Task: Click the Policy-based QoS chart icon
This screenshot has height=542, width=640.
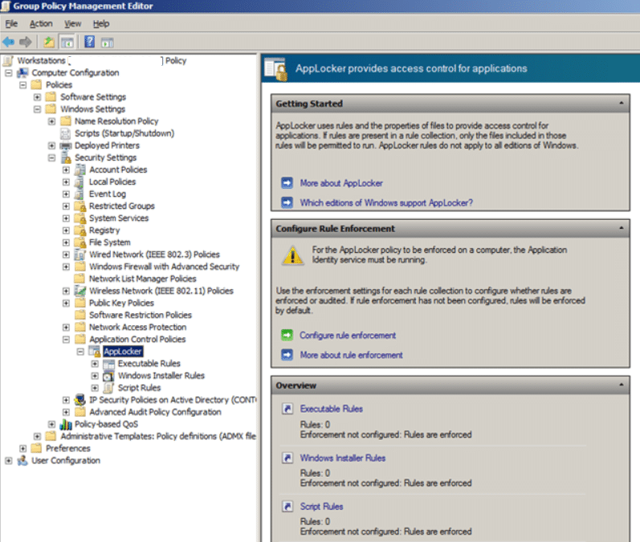Action: (x=65, y=425)
